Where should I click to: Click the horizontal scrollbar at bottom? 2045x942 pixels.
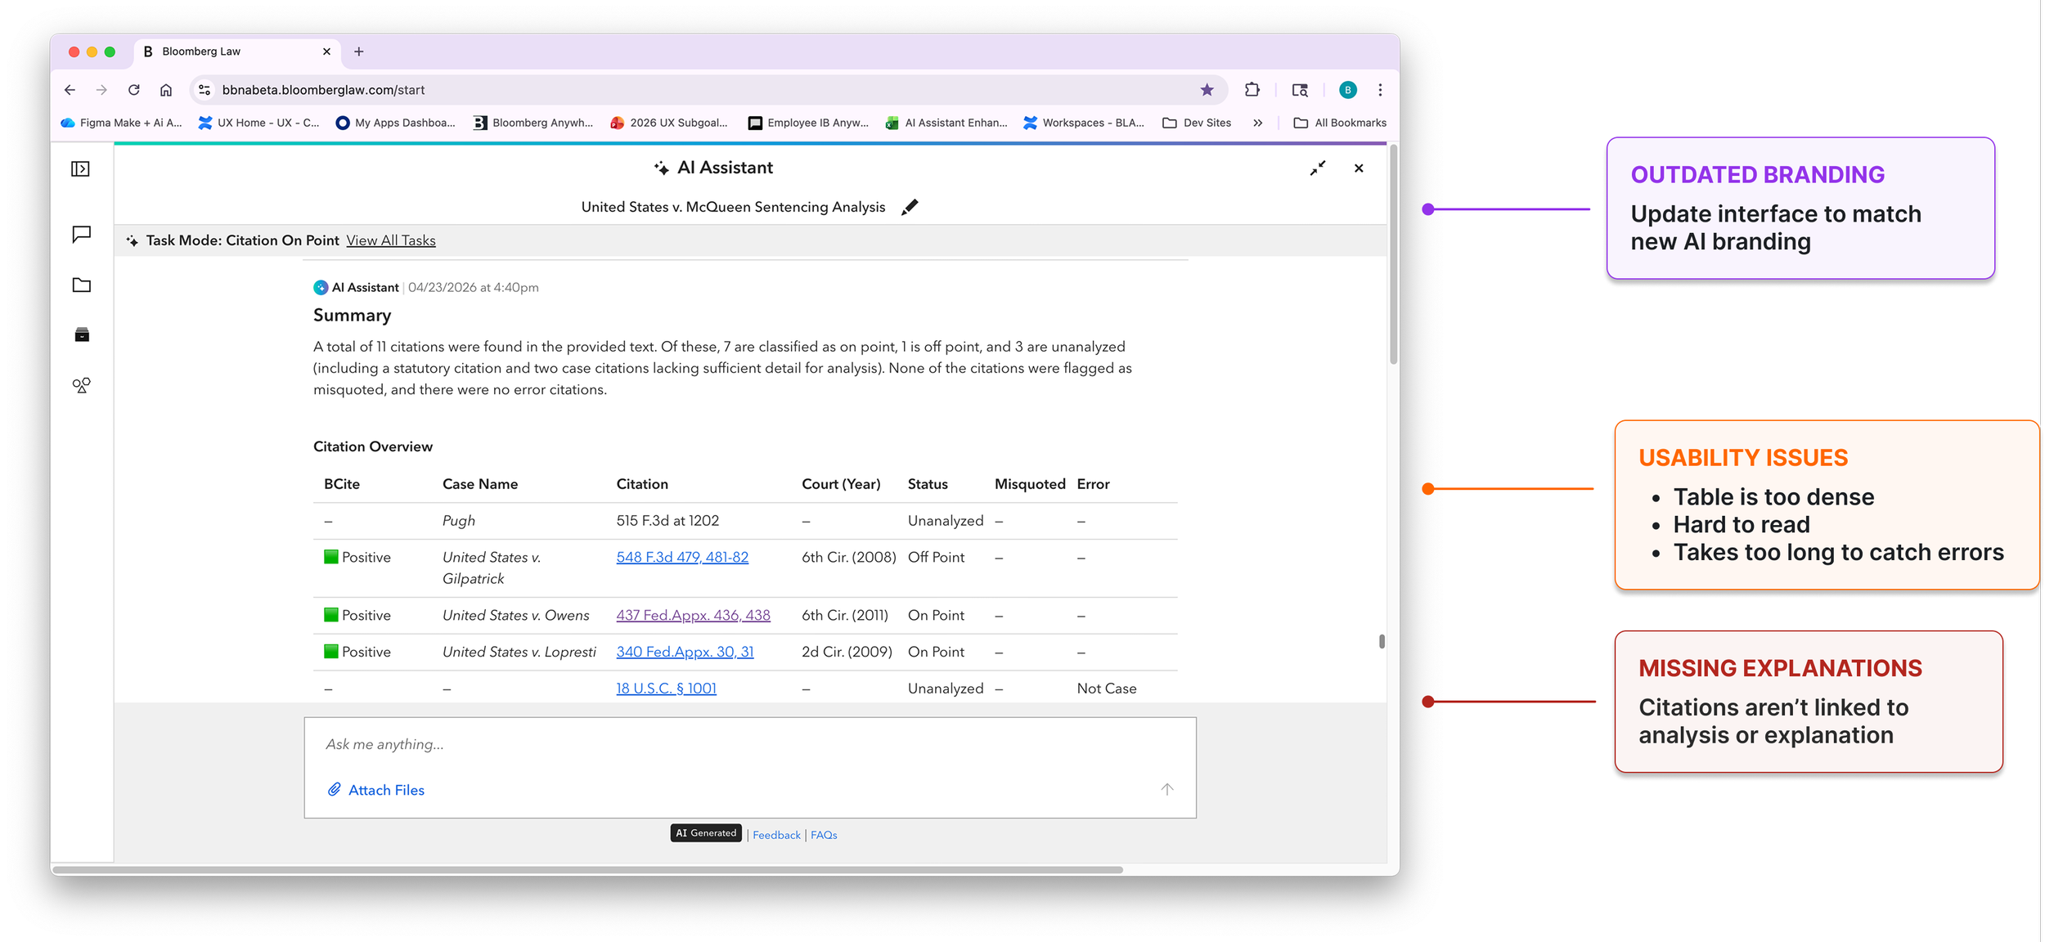pos(587,869)
